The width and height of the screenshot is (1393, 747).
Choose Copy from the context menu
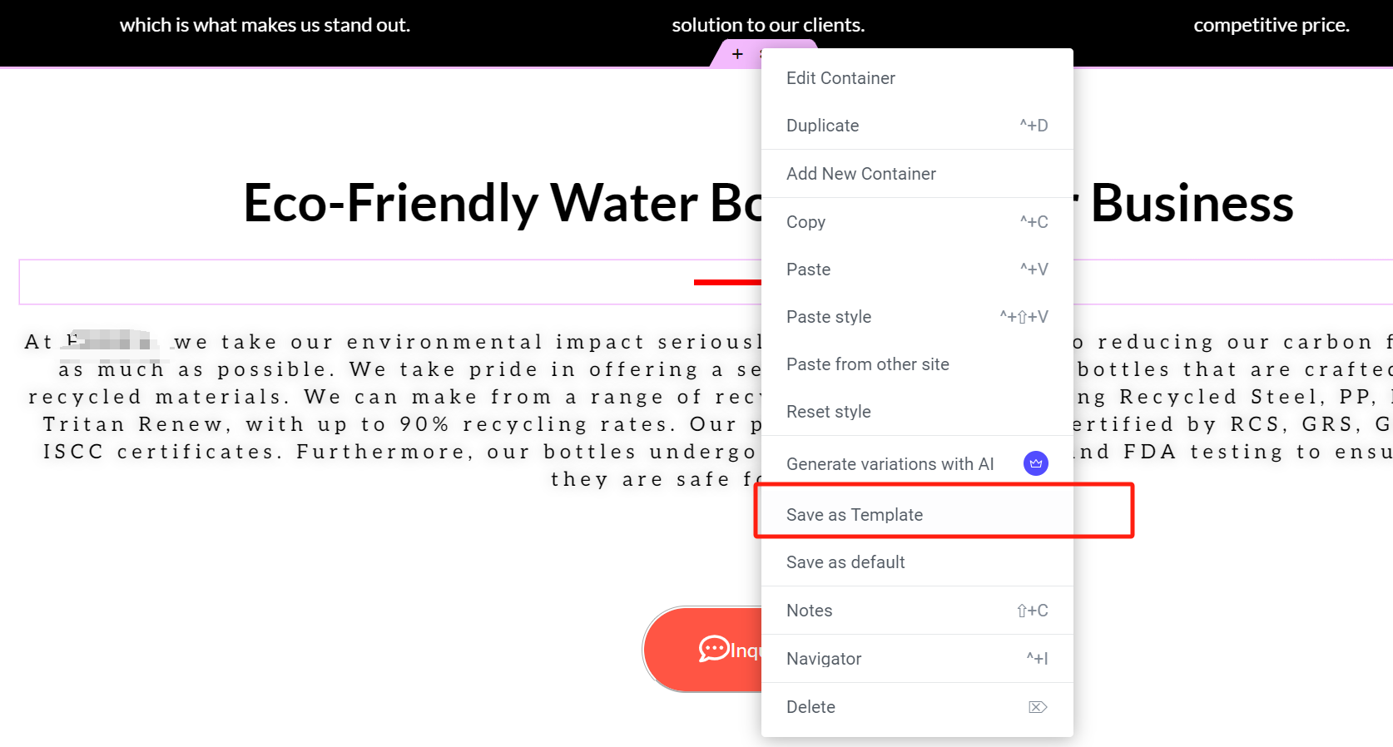(806, 222)
